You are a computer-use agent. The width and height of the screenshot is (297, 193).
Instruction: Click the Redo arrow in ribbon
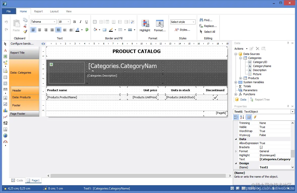coord(6,29)
